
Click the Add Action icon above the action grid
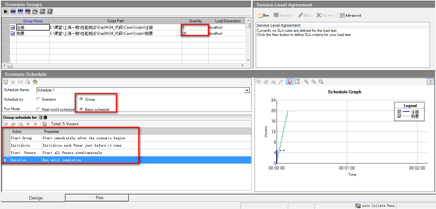6,124
